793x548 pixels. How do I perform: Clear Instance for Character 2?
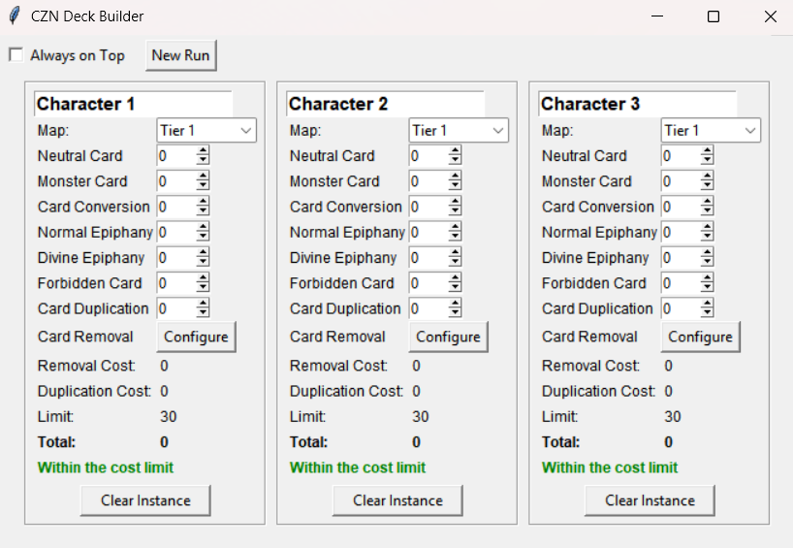[x=397, y=500]
